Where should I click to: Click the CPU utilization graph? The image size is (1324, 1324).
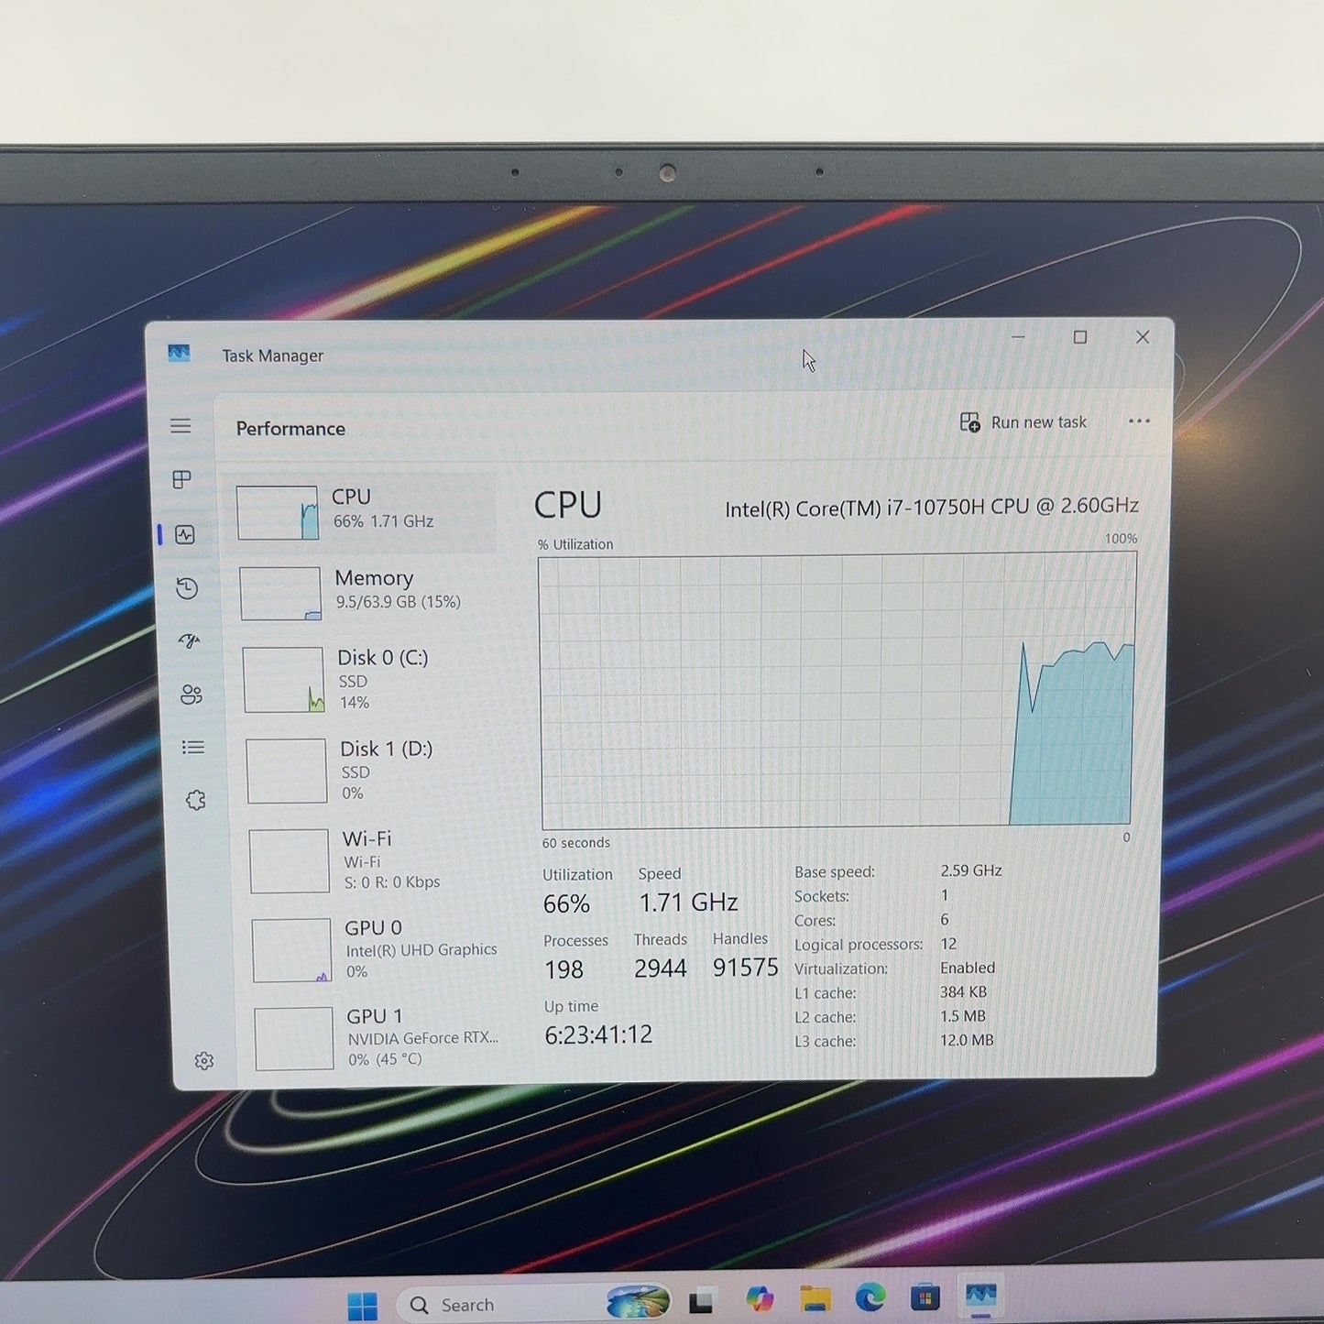[837, 690]
